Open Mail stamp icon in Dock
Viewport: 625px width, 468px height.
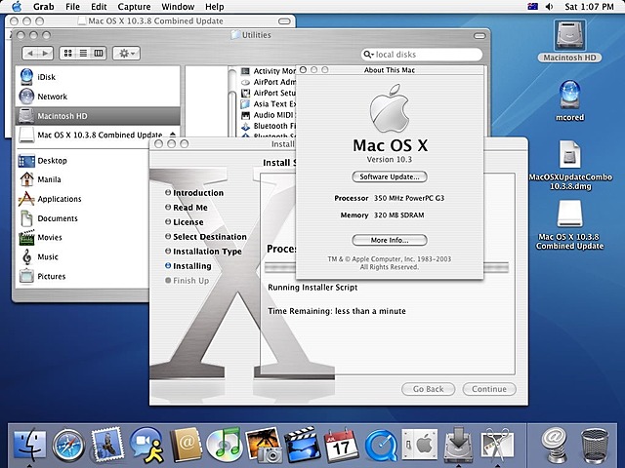pyautogui.click(x=106, y=444)
